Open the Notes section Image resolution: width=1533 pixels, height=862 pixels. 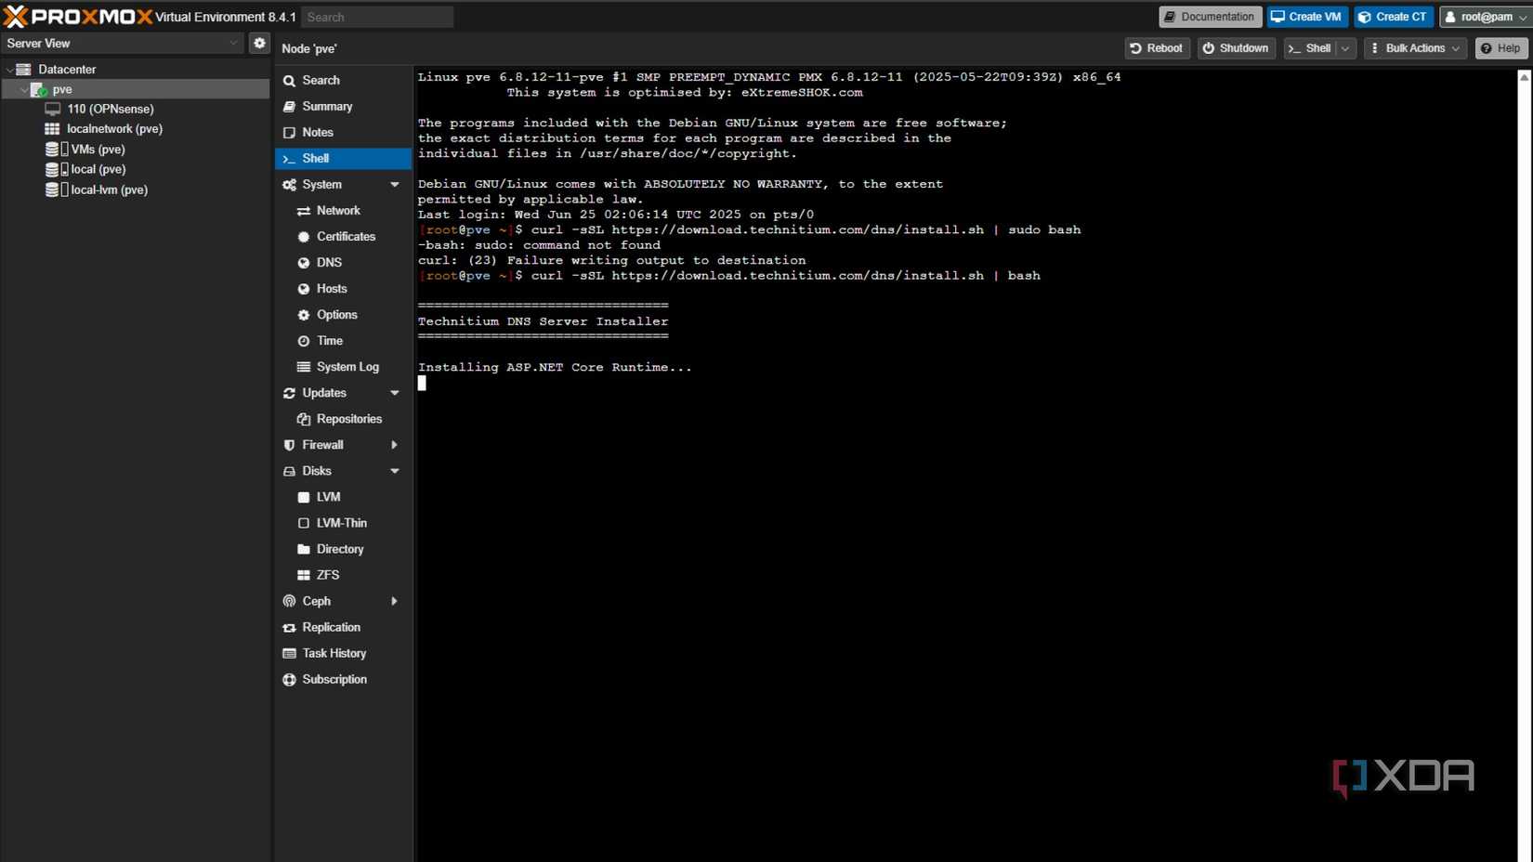(318, 132)
